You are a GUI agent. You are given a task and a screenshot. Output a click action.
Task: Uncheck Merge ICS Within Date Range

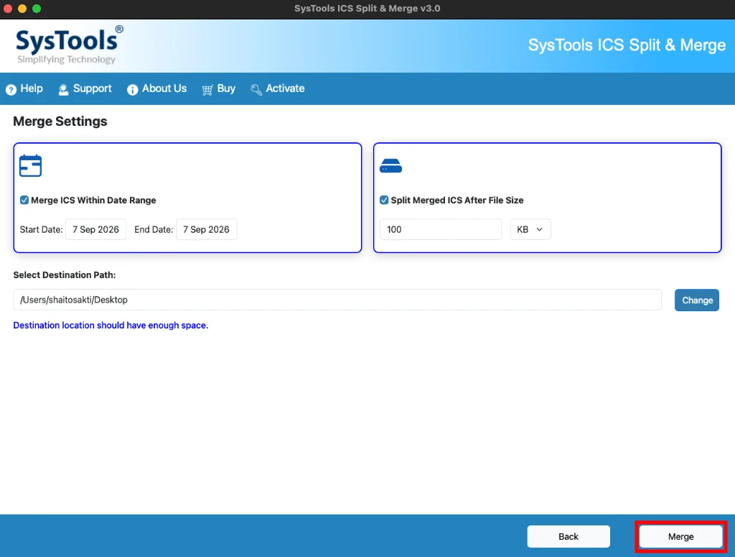[x=24, y=201]
